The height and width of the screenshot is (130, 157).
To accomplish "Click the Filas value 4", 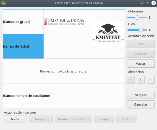I will pos(150,30).
